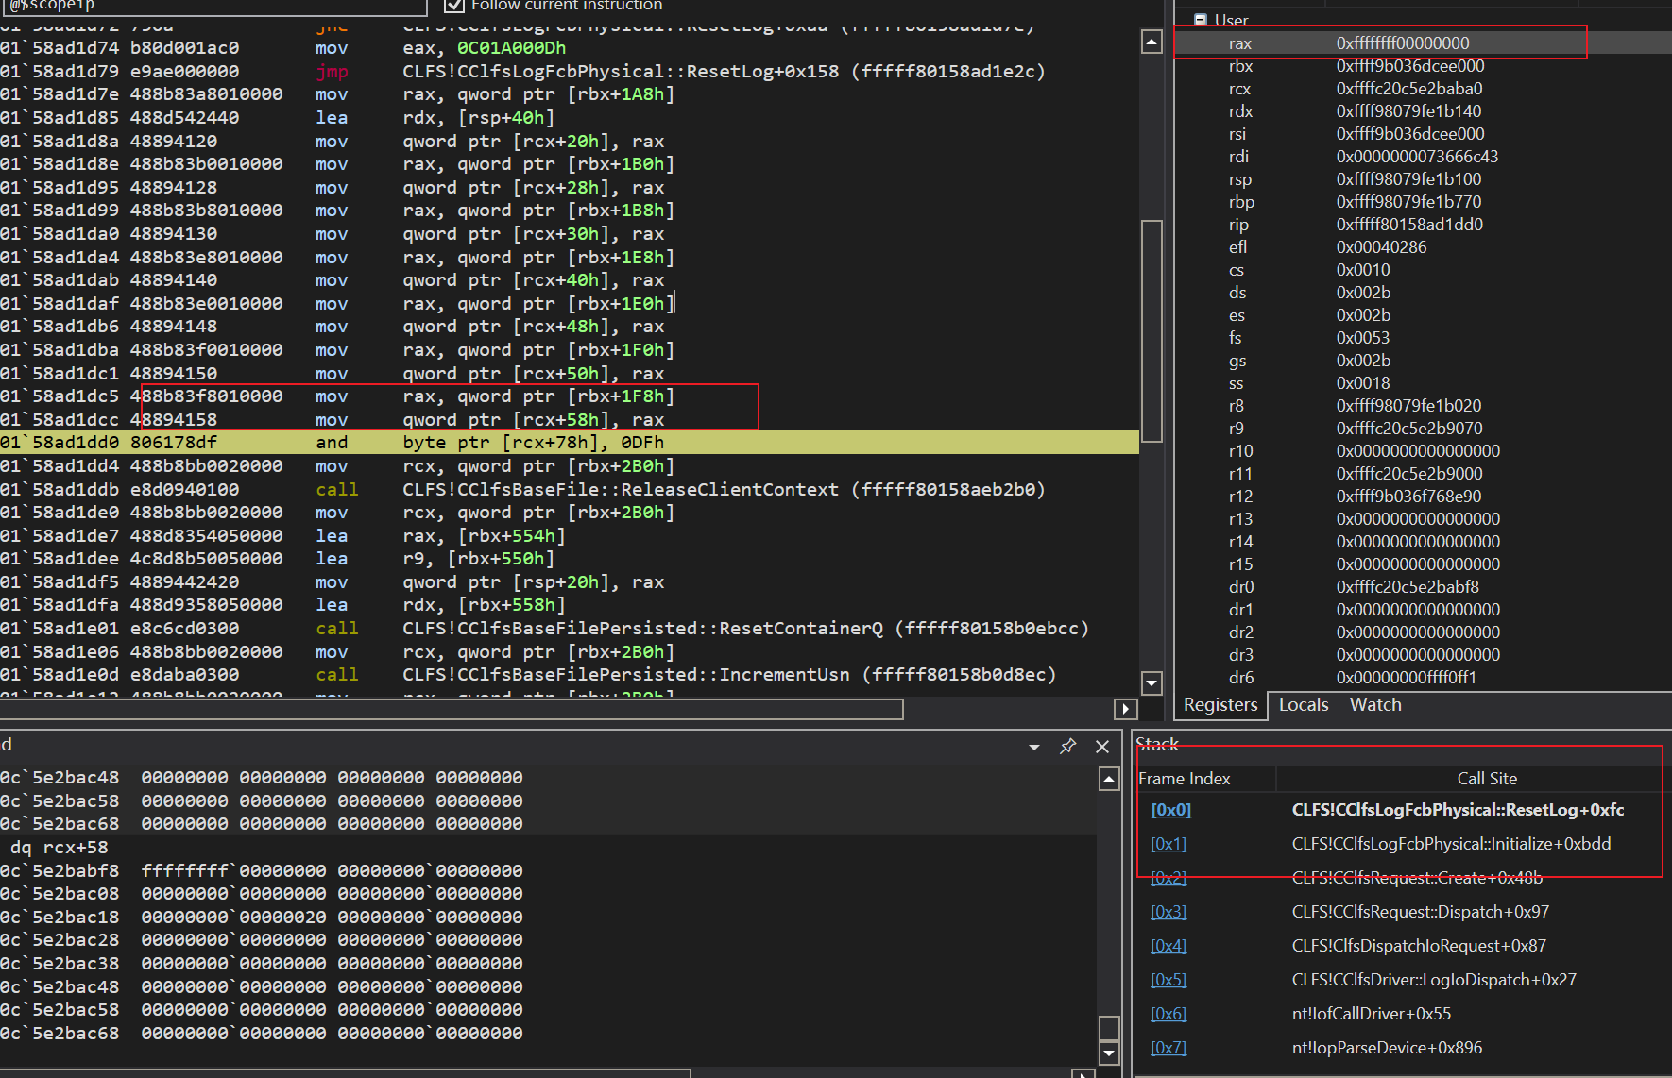Switch to the Locals tab
Viewport: 1672px width, 1078px height.
tap(1304, 705)
